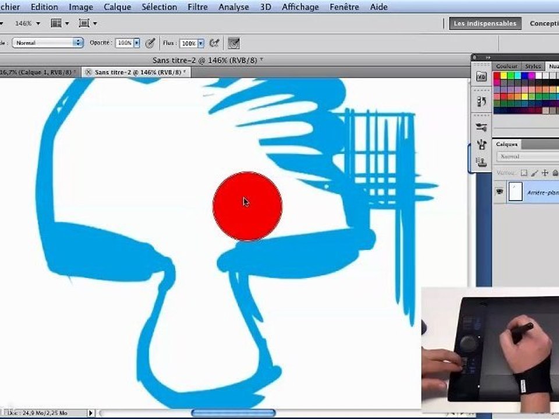Pick the red swatch in Nuancier

tap(497, 76)
